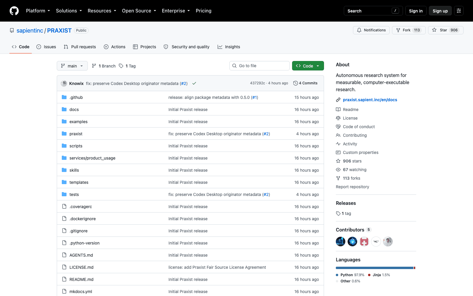Open the 1 Branch link
473x296 pixels.
(x=104, y=66)
